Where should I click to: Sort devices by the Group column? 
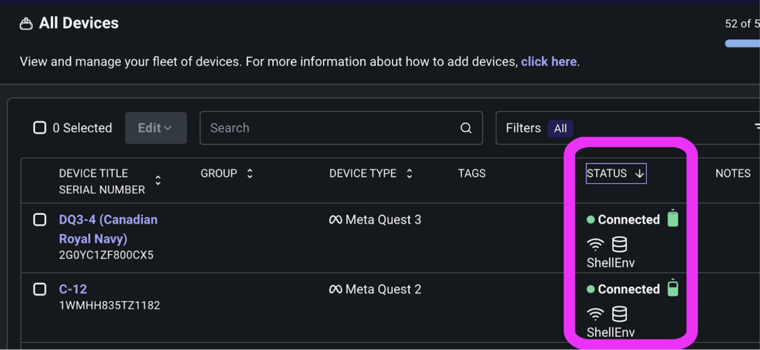tap(250, 174)
